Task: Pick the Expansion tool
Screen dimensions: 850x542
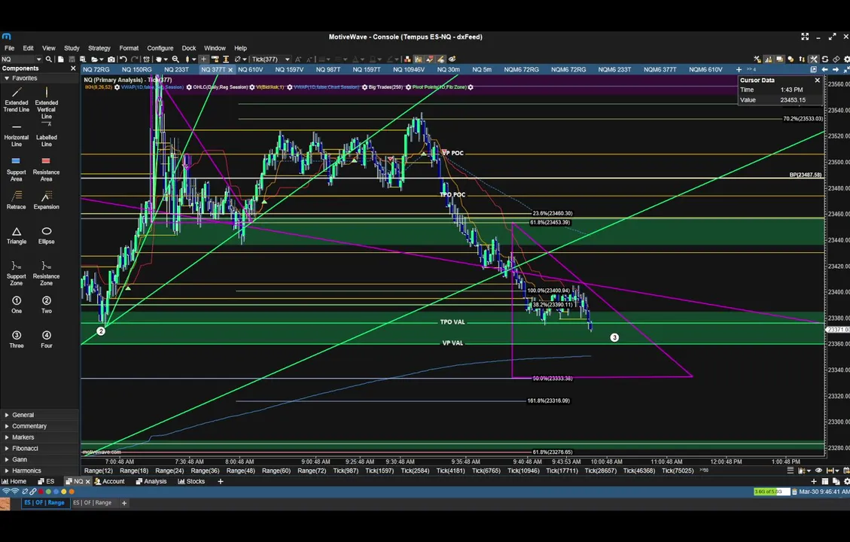Action: [47, 200]
